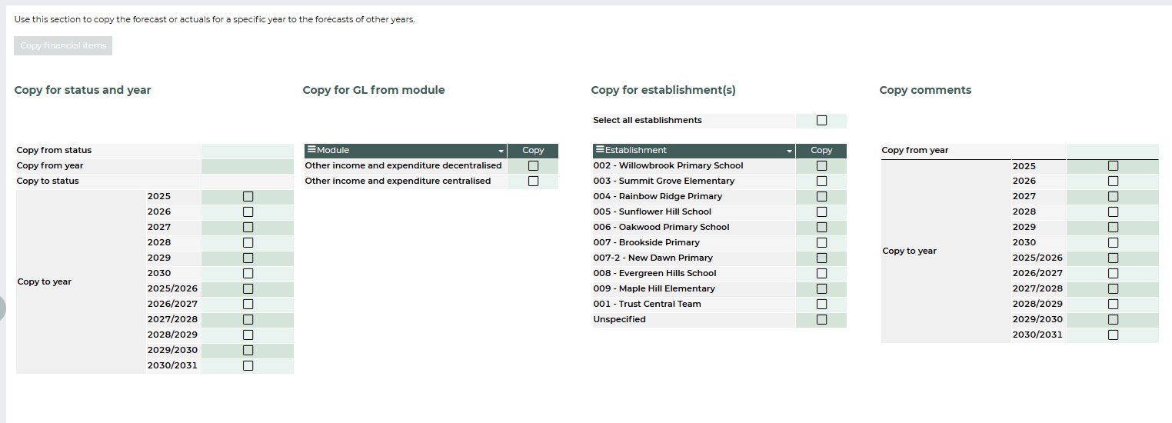The width and height of the screenshot is (1172, 423).
Task: Open the Copy from status field
Action: pyautogui.click(x=247, y=151)
